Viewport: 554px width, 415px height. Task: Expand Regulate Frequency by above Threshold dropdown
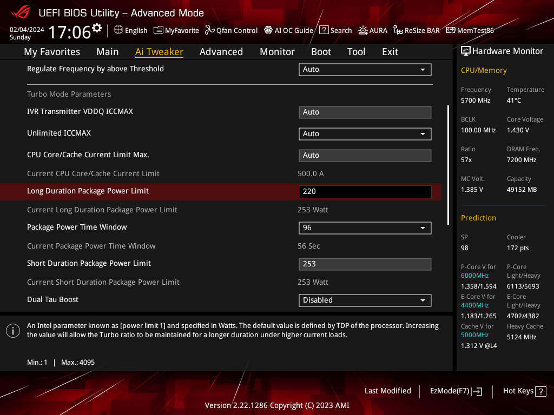point(365,70)
